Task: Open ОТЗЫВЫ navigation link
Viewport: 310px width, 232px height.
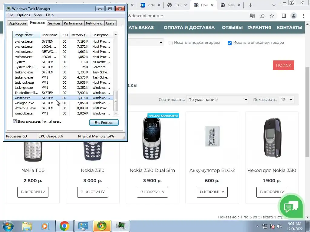Action: [x=232, y=27]
